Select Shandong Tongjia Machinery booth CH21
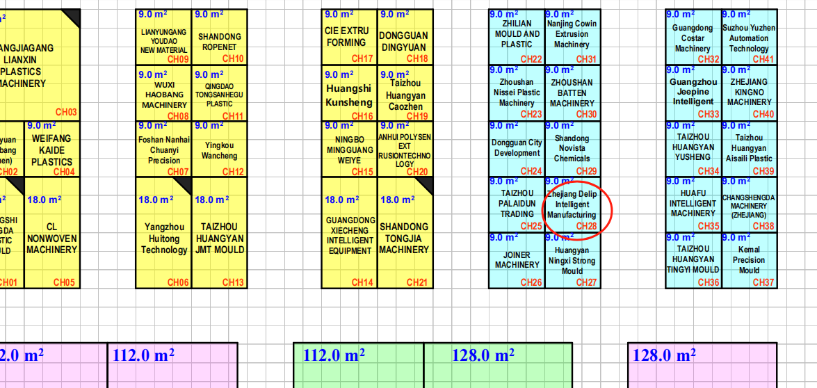The height and width of the screenshot is (388, 817). (x=405, y=233)
